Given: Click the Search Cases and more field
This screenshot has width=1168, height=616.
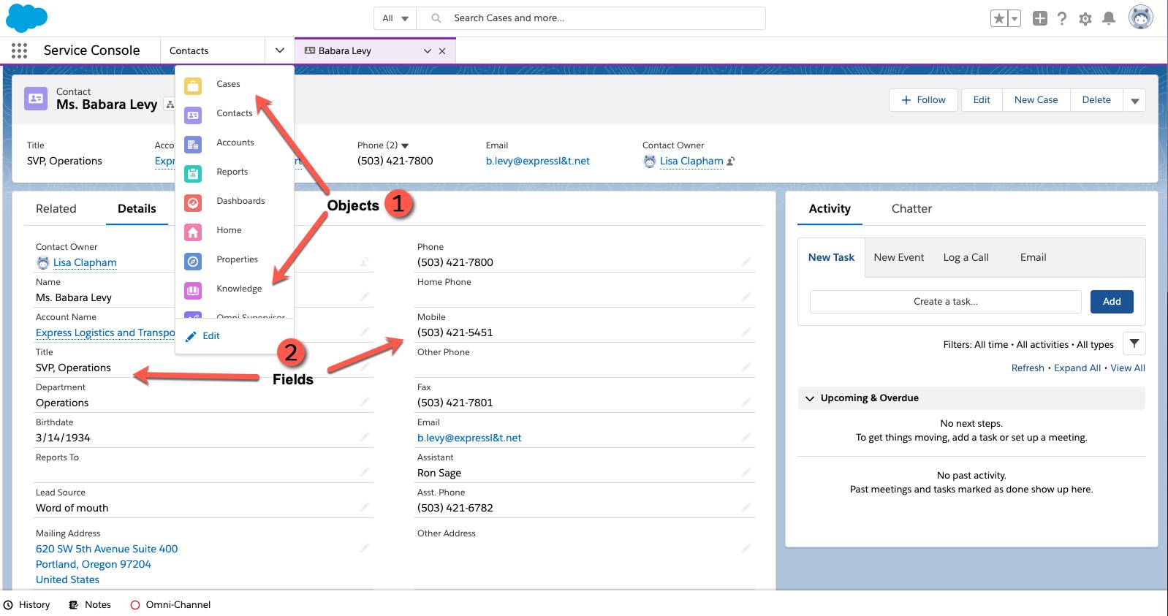Looking at the screenshot, I should pos(591,18).
